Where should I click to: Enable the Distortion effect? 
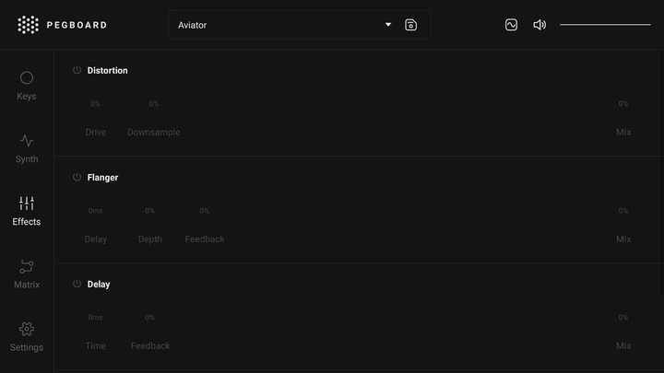77,70
